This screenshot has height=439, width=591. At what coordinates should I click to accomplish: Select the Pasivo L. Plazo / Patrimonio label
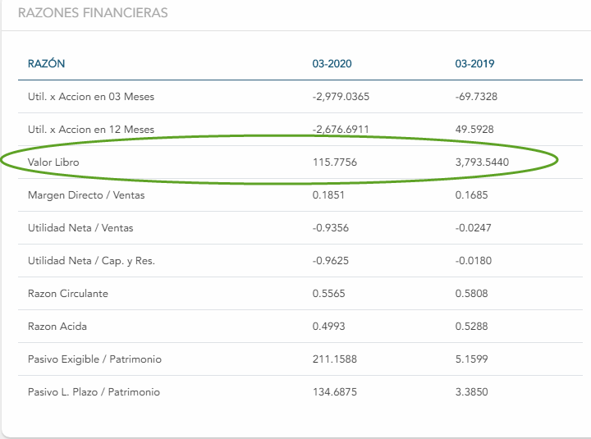pos(94,392)
